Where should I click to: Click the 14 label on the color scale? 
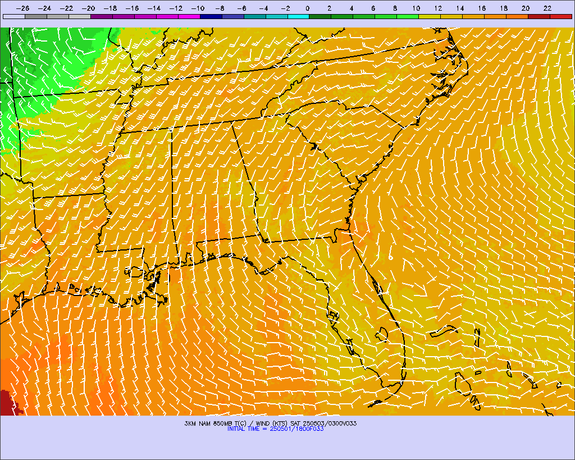tap(460, 8)
